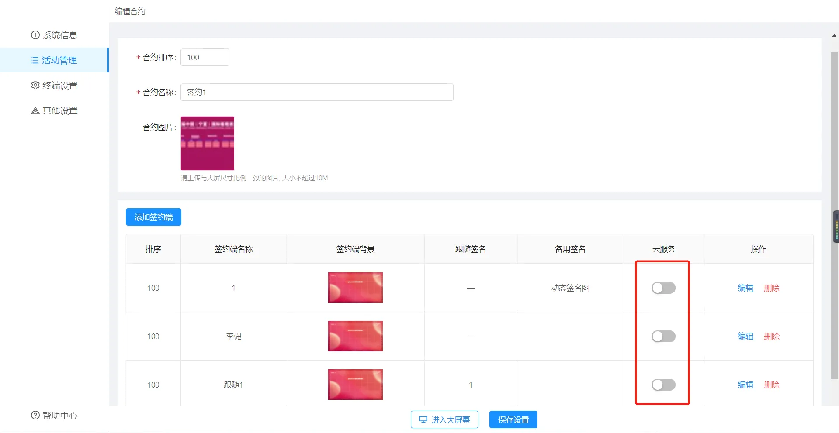Click the Other Settings triangle icon
The height and width of the screenshot is (433, 839).
coord(35,110)
